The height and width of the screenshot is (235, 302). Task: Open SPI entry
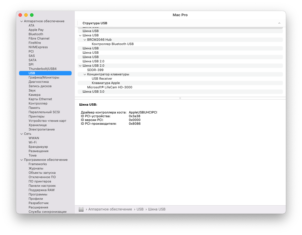coord(31,65)
